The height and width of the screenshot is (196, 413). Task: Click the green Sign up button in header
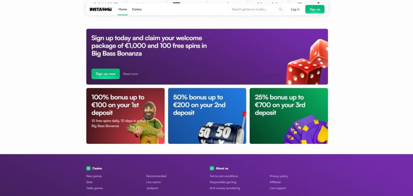315,9
